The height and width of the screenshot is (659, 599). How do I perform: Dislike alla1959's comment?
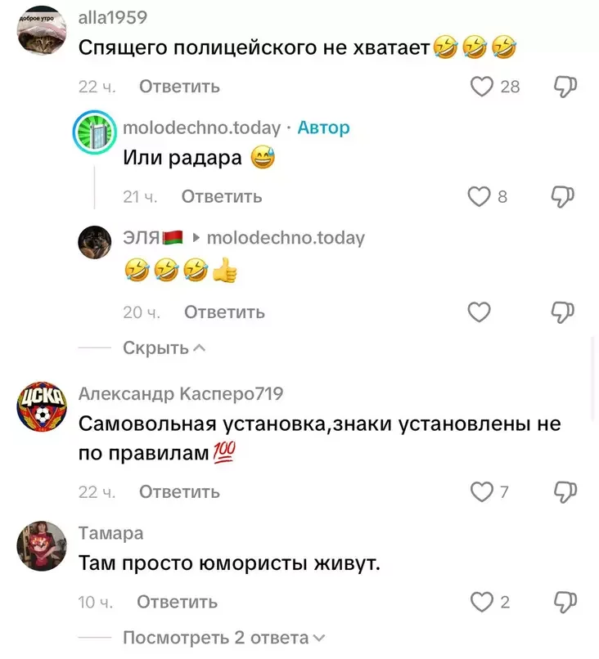click(565, 87)
